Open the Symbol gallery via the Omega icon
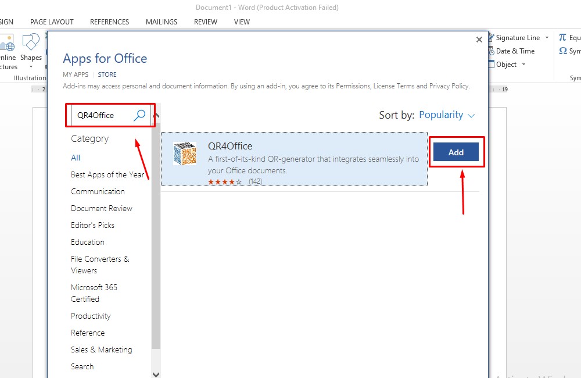The width and height of the screenshot is (581, 378). click(x=564, y=51)
